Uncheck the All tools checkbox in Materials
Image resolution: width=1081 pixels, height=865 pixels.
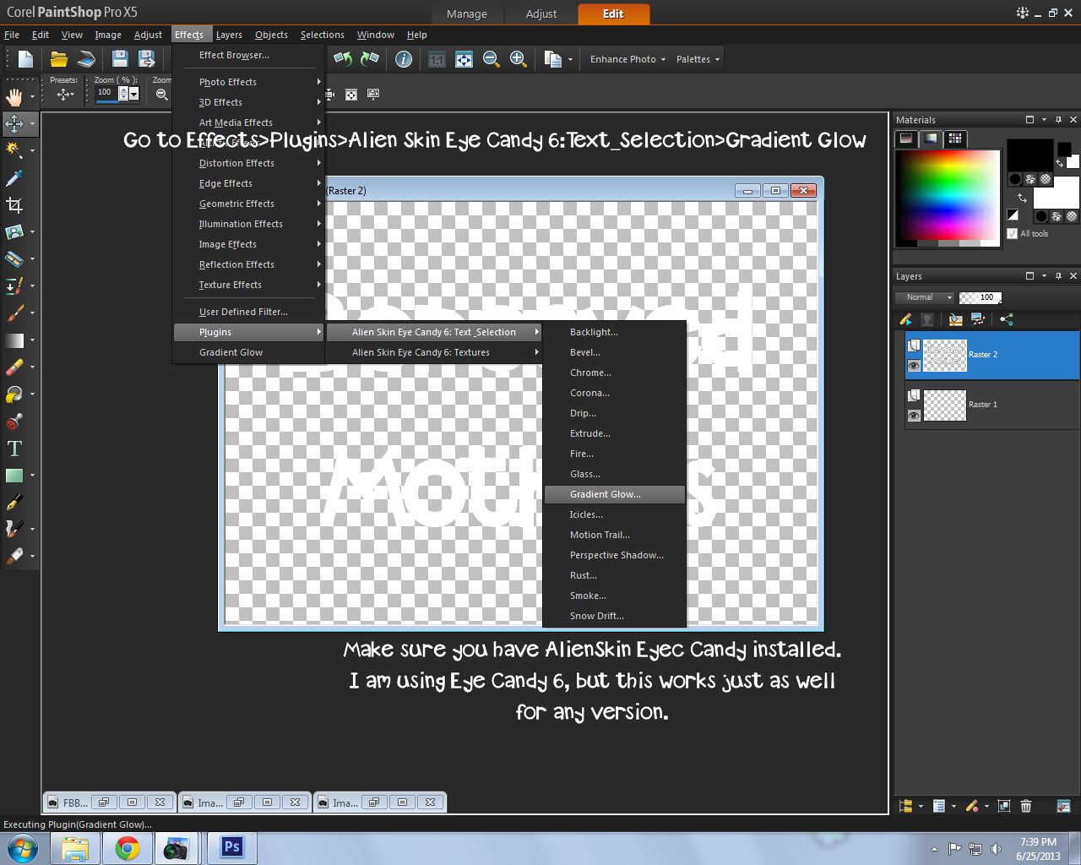[1010, 233]
